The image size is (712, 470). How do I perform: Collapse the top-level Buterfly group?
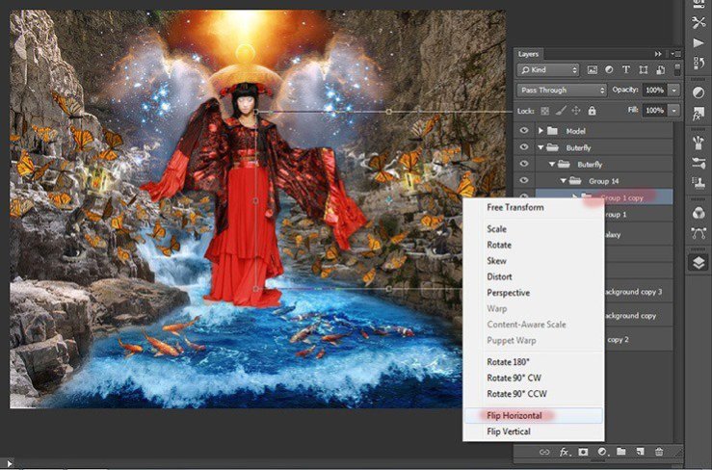click(x=541, y=147)
